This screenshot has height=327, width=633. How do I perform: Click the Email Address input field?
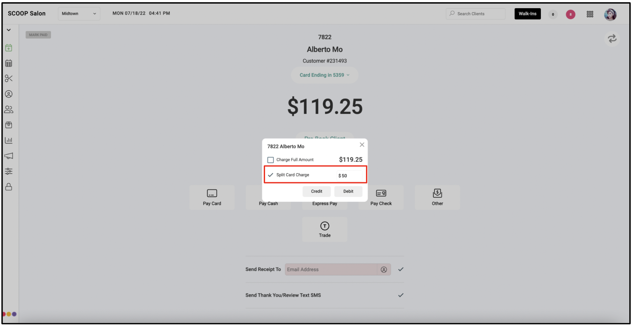point(331,269)
